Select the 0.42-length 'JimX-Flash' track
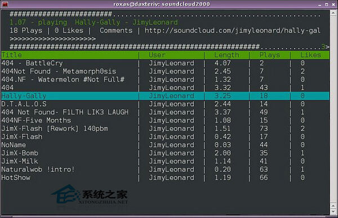Image resolution: width=338 pixels, height=218 pixels. [x=165, y=137]
